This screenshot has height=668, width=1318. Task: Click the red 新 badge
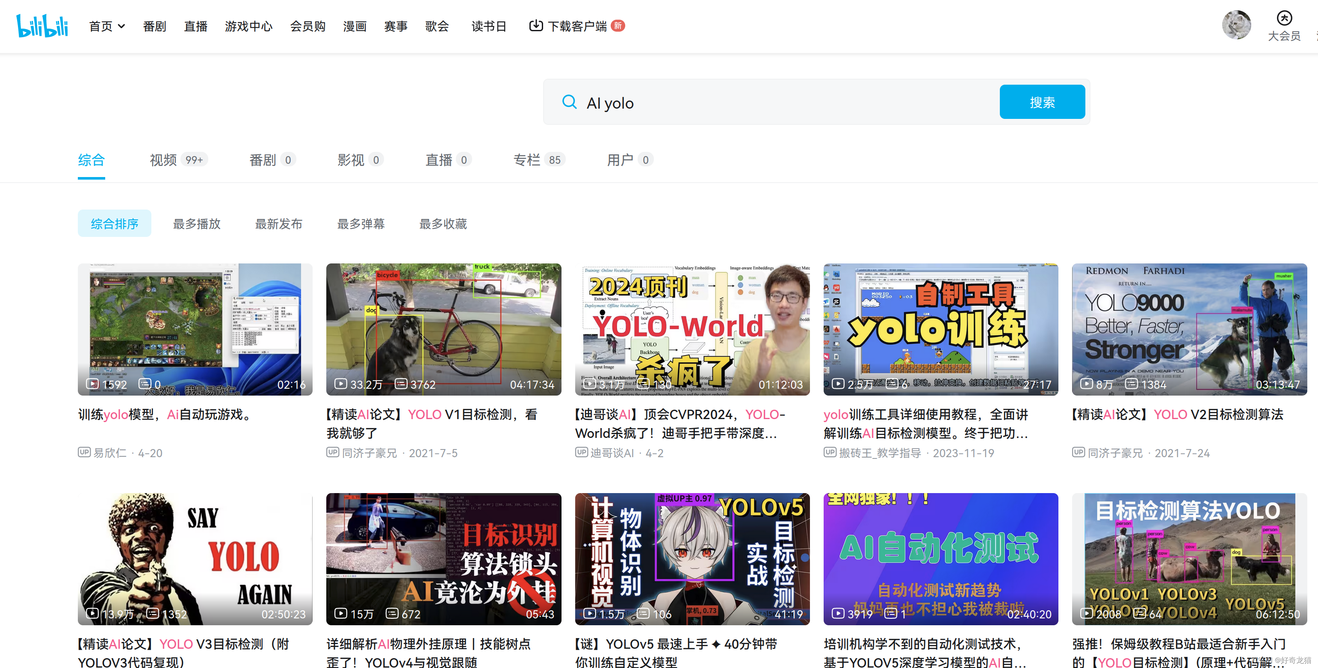coord(618,26)
